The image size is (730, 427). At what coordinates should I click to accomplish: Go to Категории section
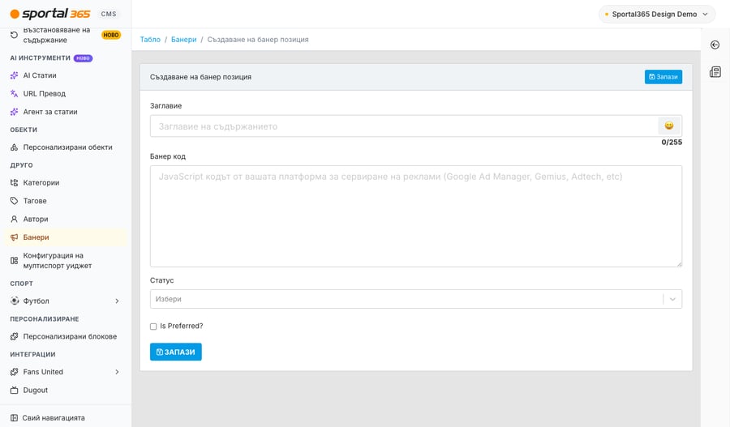(65, 183)
